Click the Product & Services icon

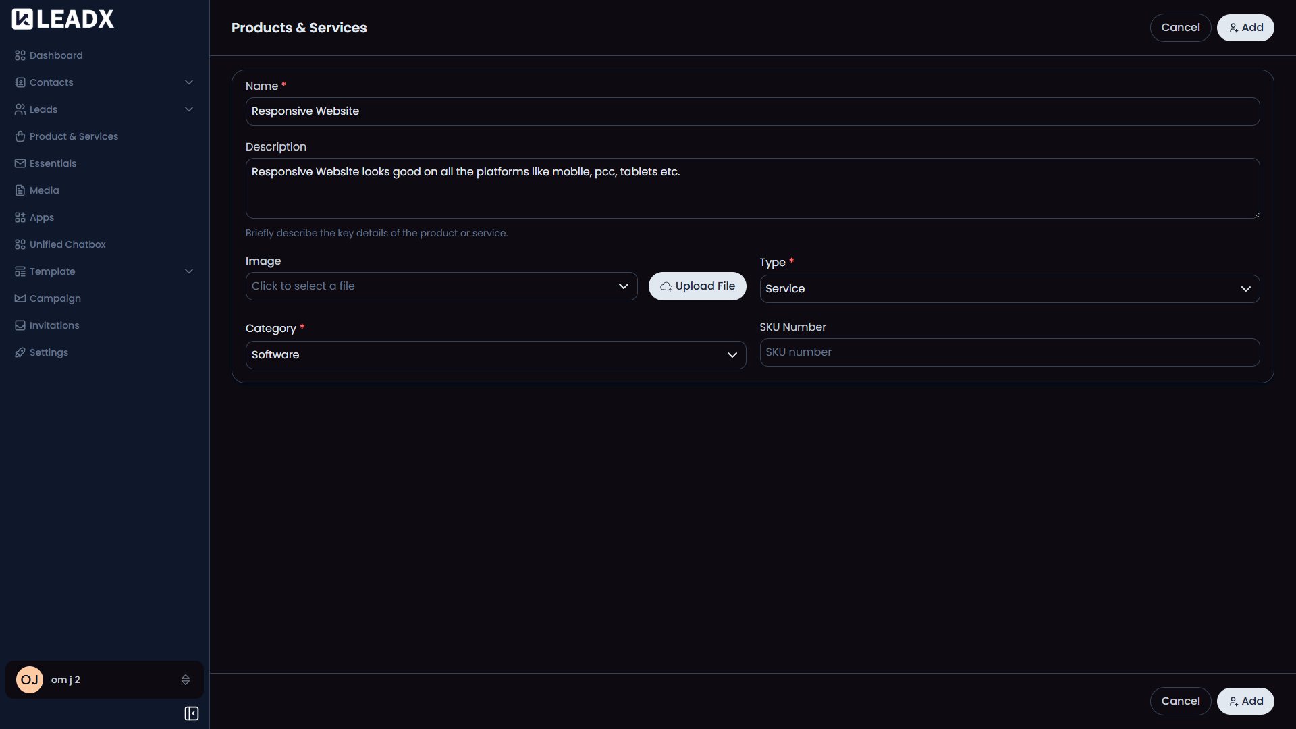pos(20,136)
